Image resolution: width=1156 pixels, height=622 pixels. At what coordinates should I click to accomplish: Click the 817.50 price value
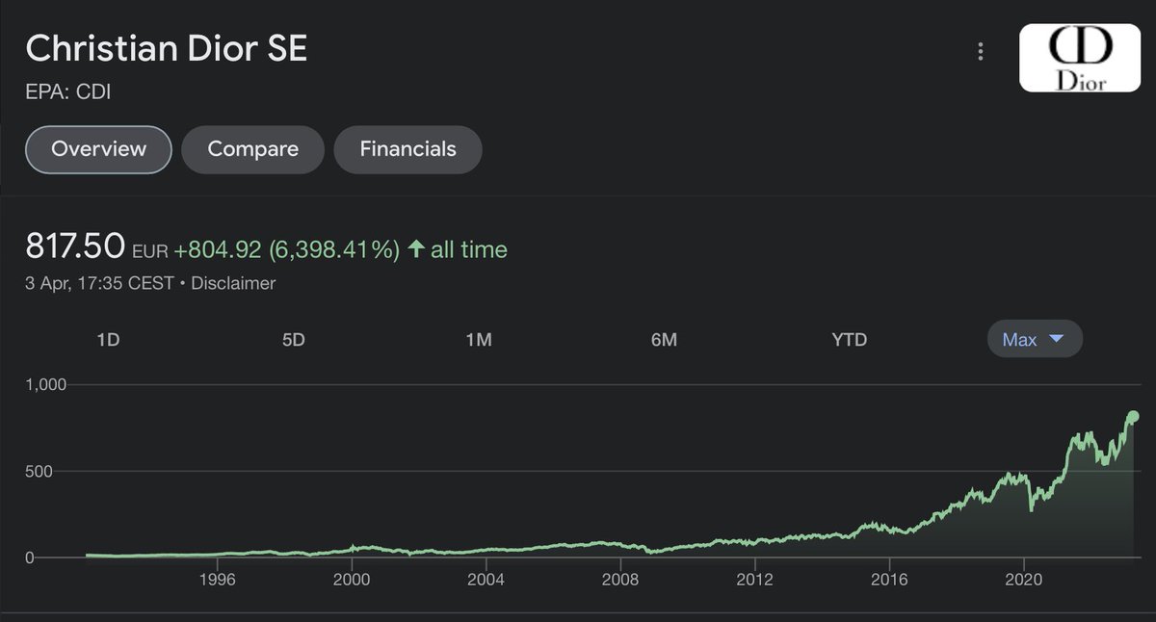[75, 247]
